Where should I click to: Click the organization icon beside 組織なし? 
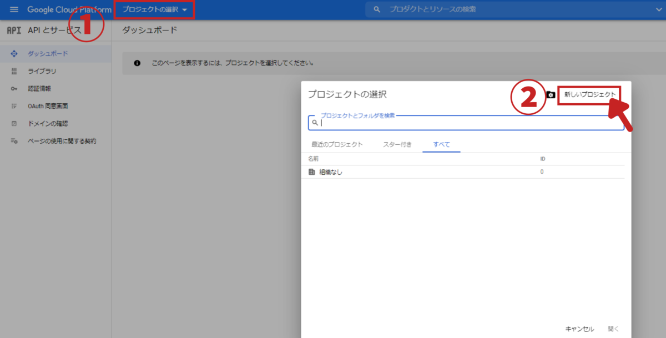(x=311, y=172)
